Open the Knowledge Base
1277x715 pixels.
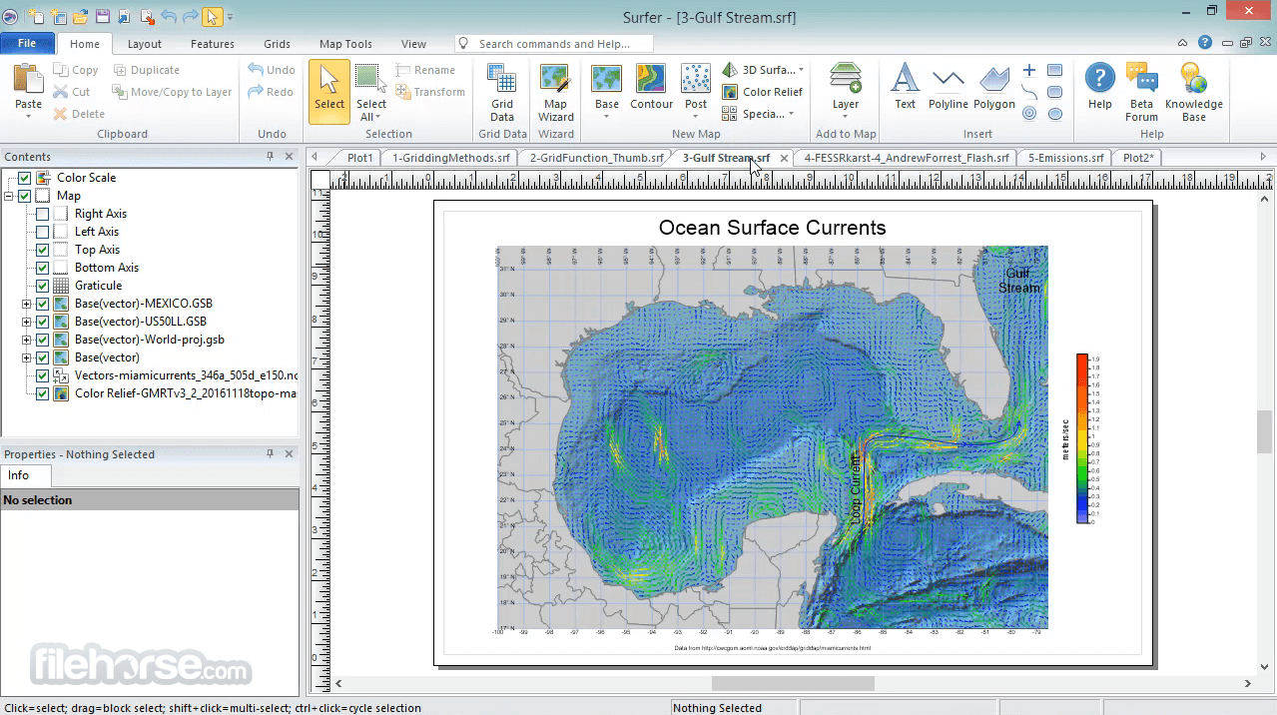click(x=1193, y=92)
